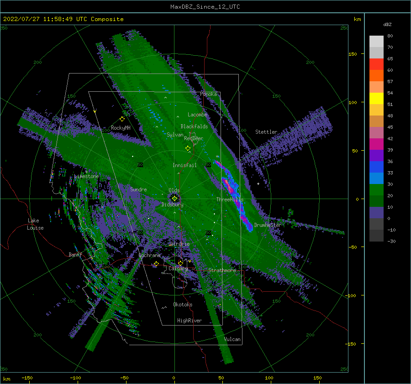Image resolution: width=411 pixels, height=384 pixels.
Task: Click the Banff town label
Action: point(75,254)
